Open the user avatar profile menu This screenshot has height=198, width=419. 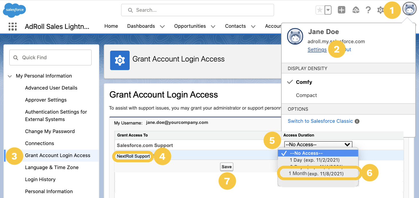click(x=409, y=9)
